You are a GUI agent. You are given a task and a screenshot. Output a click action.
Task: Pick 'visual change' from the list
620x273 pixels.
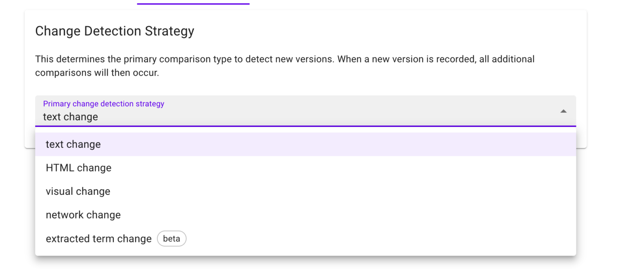coord(77,191)
